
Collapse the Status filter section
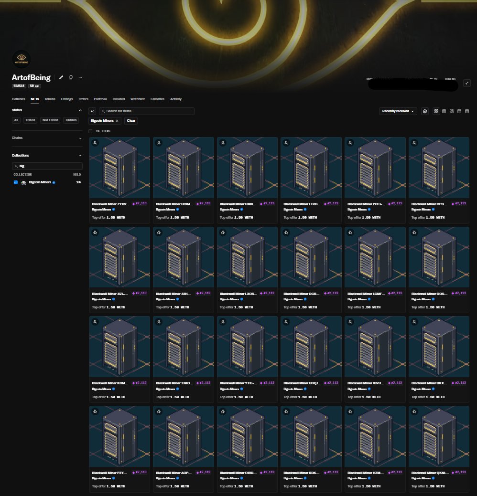pos(80,110)
